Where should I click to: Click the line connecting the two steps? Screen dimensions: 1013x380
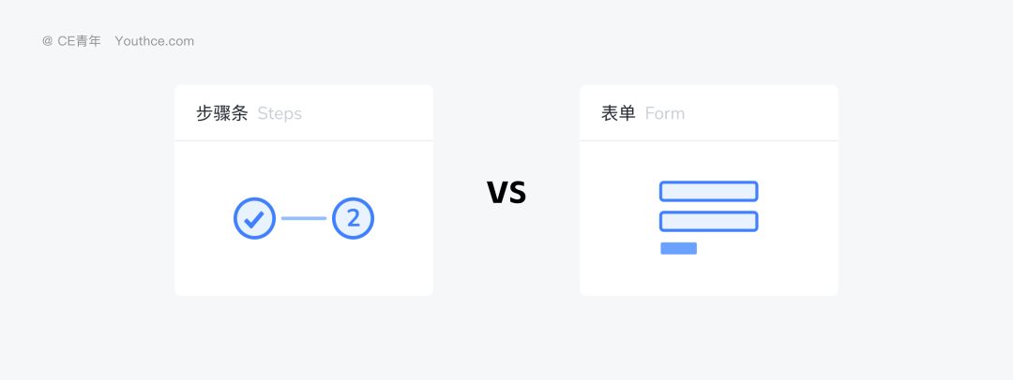(x=304, y=219)
